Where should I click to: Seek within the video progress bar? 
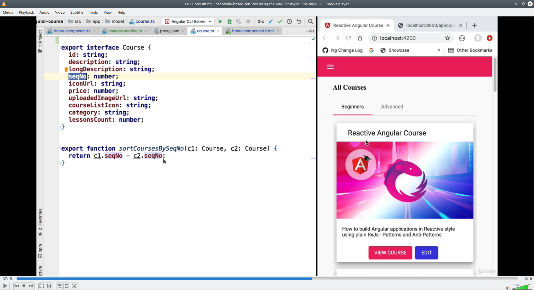267,278
